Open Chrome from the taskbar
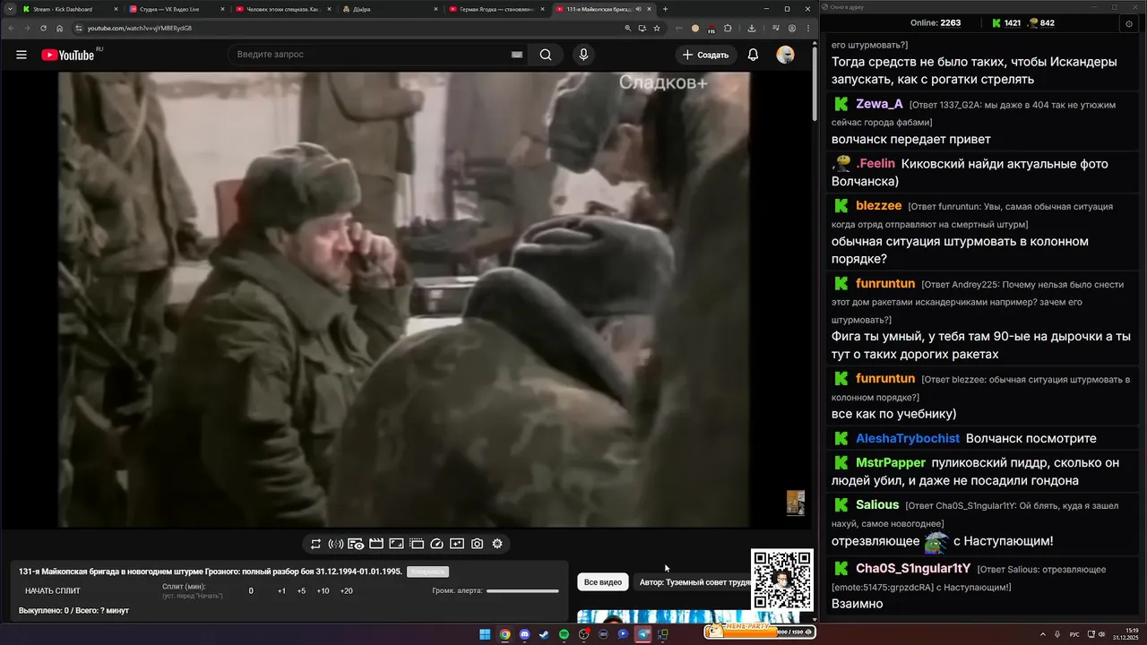Screen dimensions: 1147x645 tap(505, 634)
